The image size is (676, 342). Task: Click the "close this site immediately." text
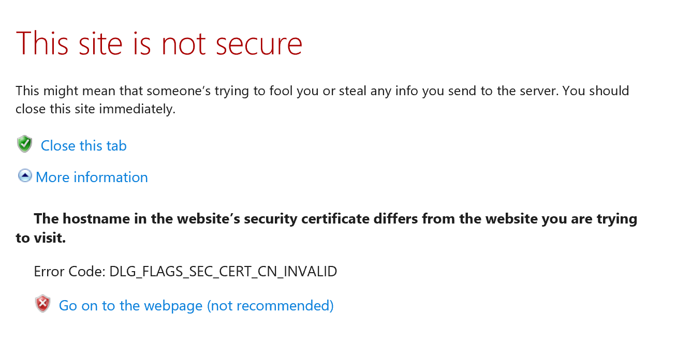click(x=96, y=110)
